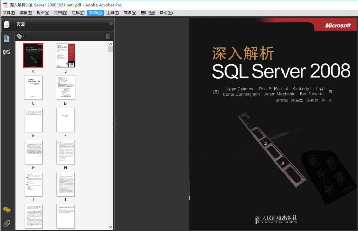Image resolution: width=358 pixels, height=231 pixels.
Task: Select page thumbnail F
Action: (x=66, y=120)
